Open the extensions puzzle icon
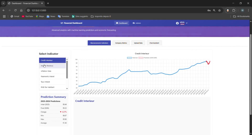The width and height of the screenshot is (252, 135). coord(234,10)
